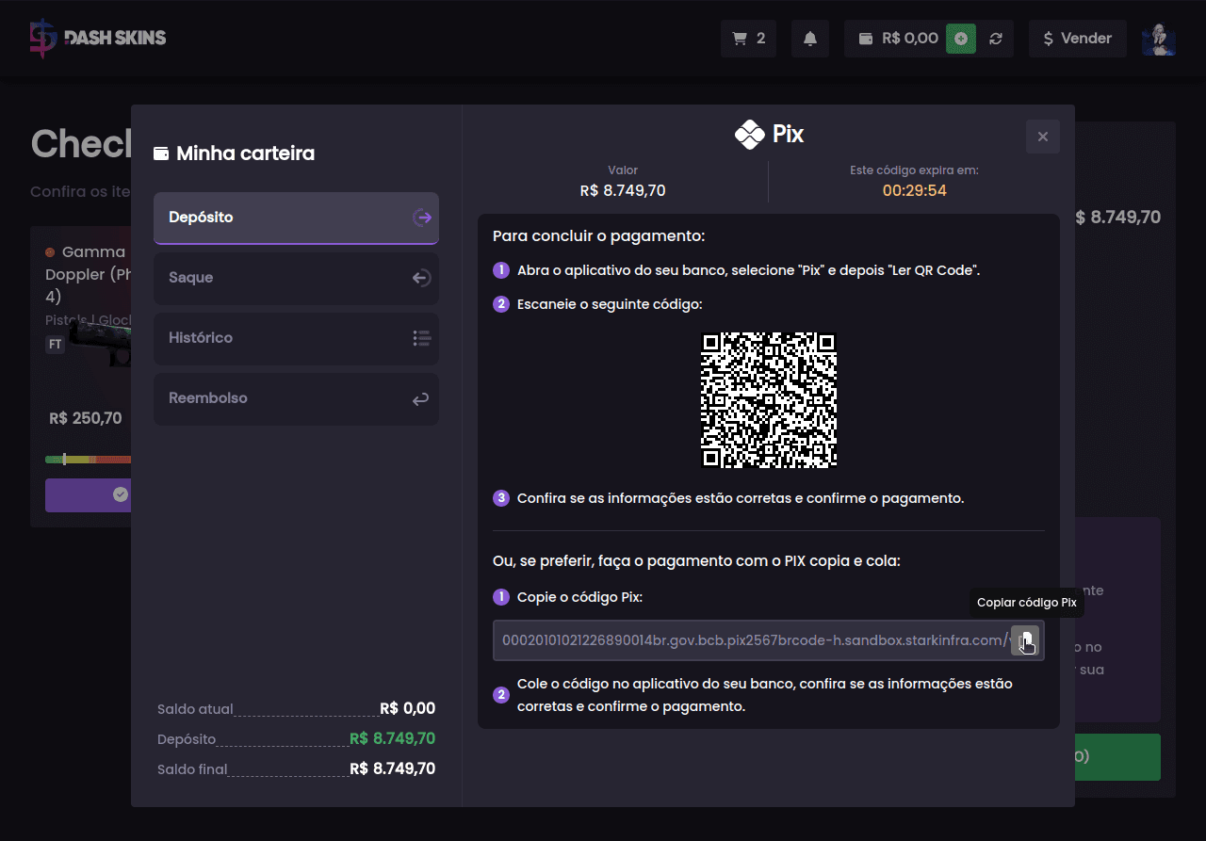Click the Depósito arrow icon

tap(421, 218)
